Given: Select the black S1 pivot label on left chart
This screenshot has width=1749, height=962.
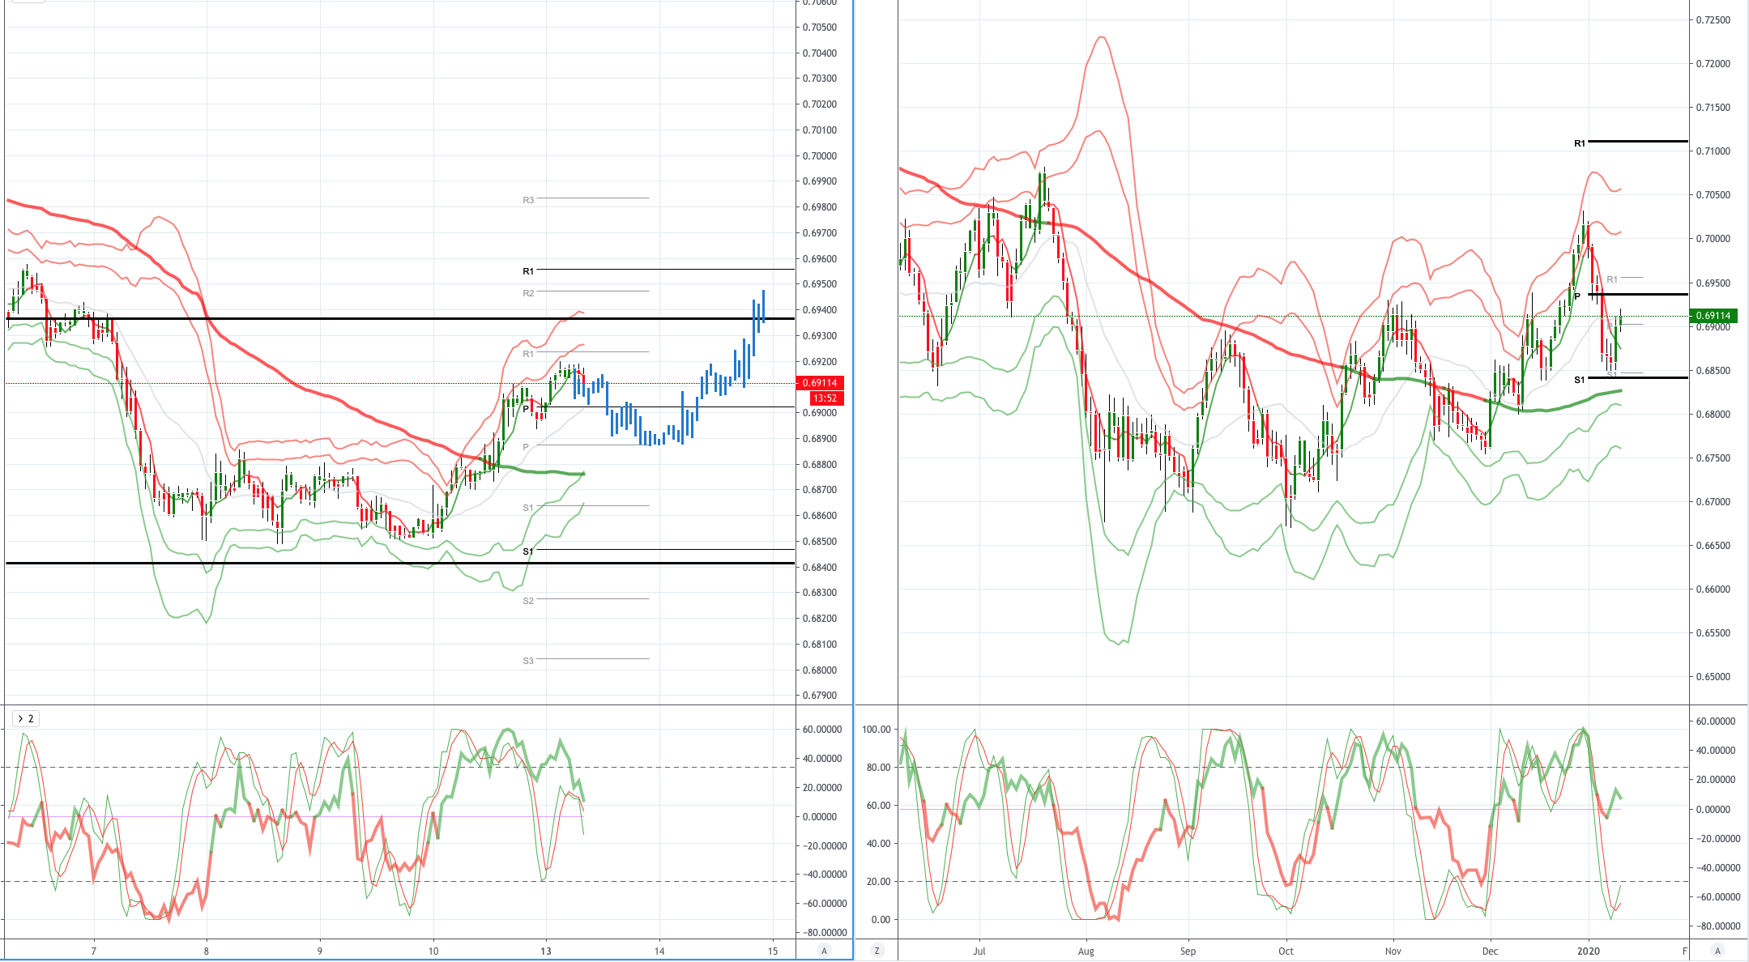Looking at the screenshot, I should pyautogui.click(x=528, y=551).
